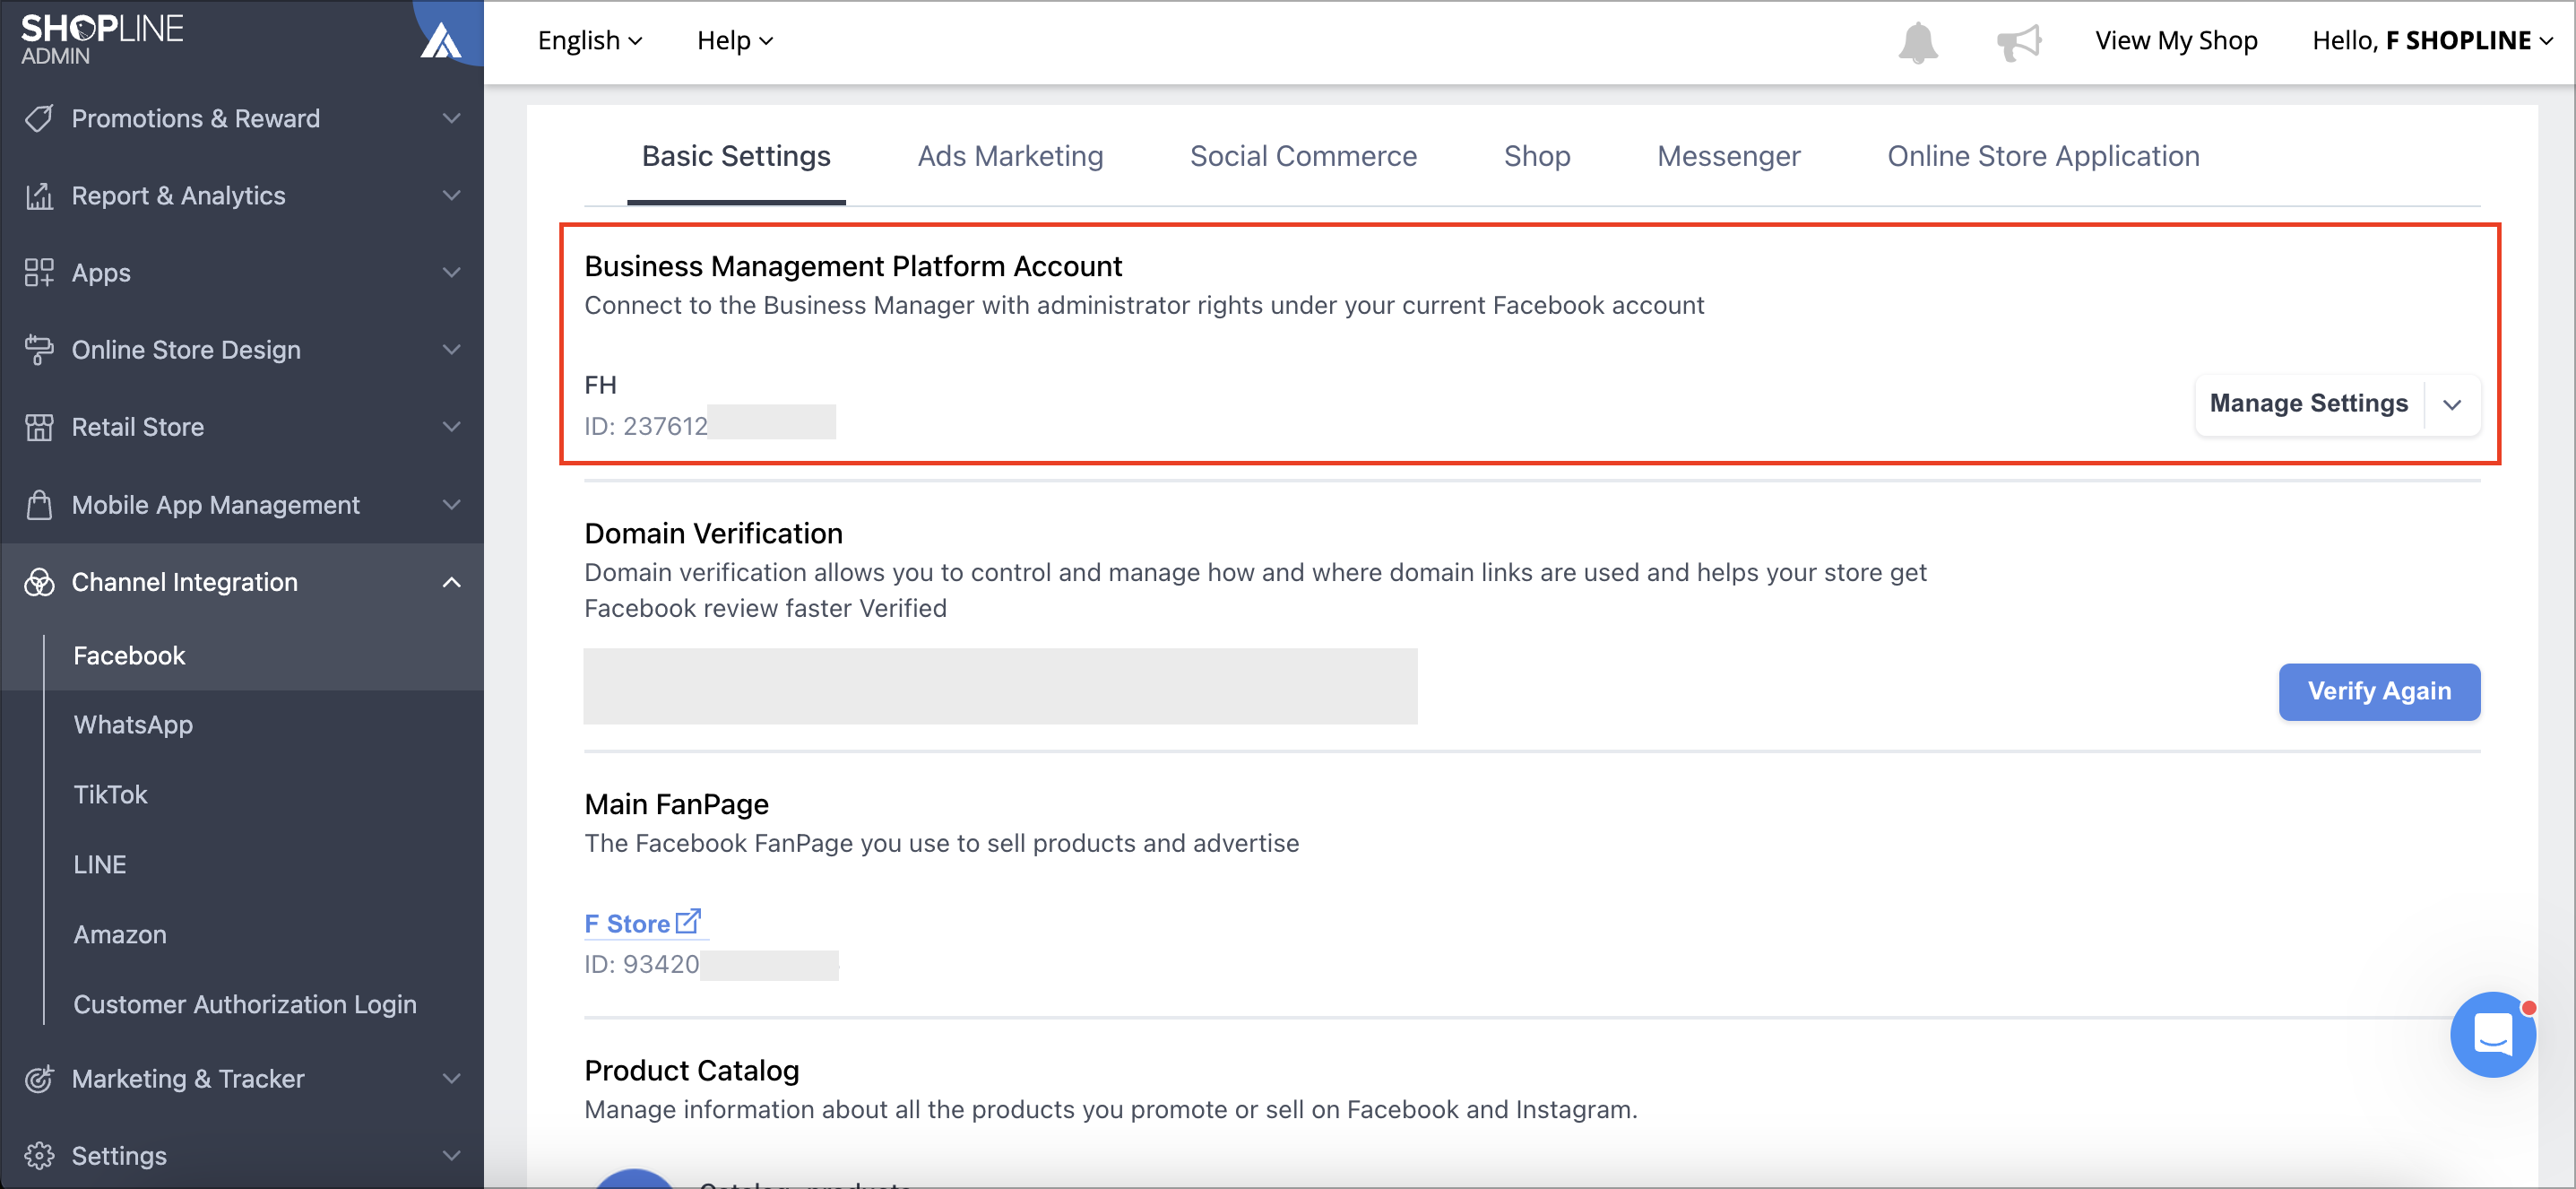Open the View My Shop link

[2176, 41]
